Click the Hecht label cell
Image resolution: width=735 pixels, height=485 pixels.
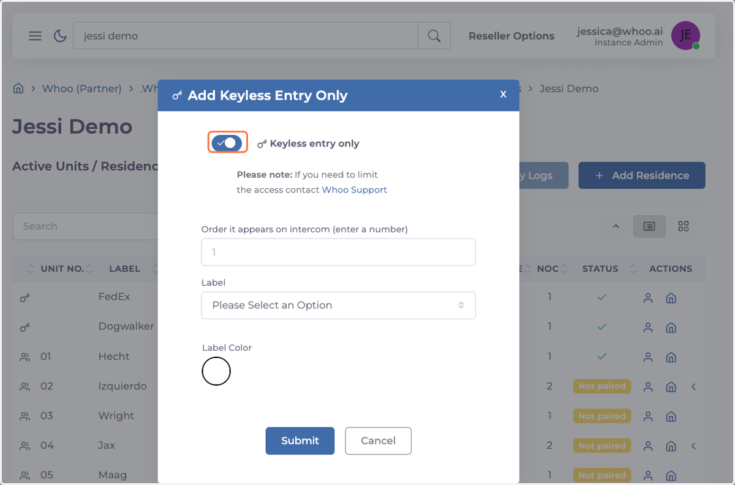(x=114, y=356)
